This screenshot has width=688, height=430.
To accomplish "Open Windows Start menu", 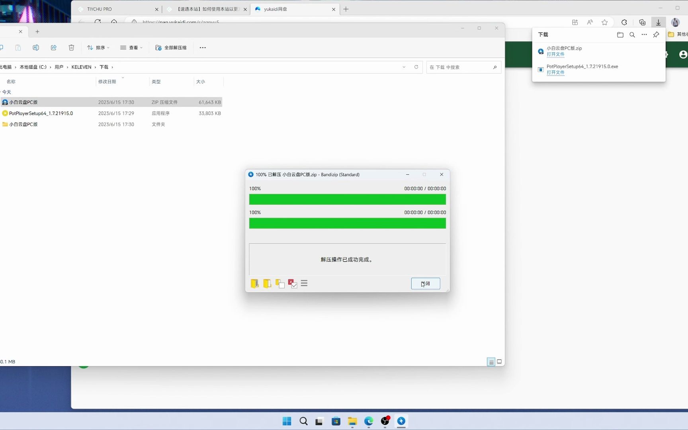I will pos(287,421).
